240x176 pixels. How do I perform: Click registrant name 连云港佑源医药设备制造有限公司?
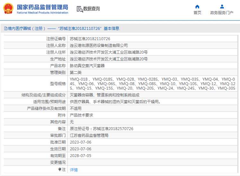click(x=99, y=46)
